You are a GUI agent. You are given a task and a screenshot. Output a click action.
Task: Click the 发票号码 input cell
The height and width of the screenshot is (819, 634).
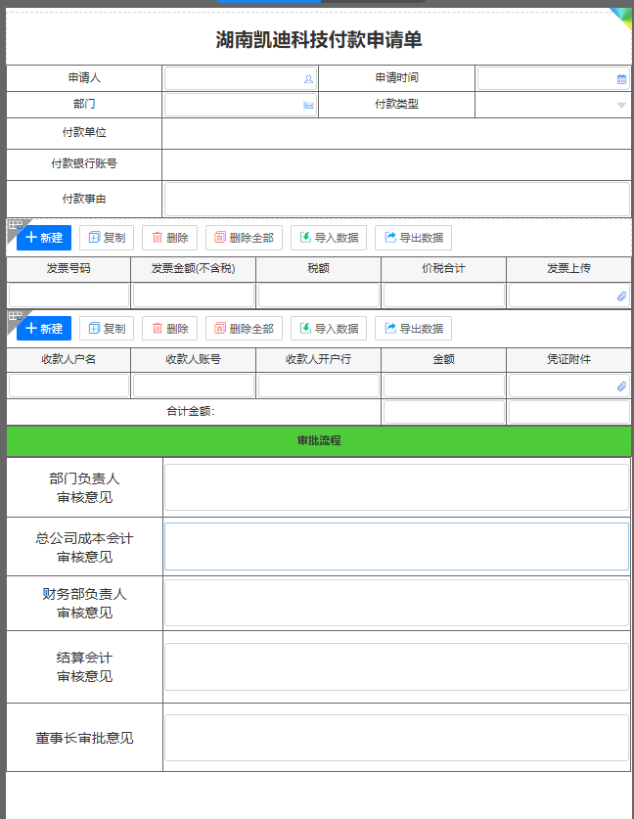coord(68,296)
